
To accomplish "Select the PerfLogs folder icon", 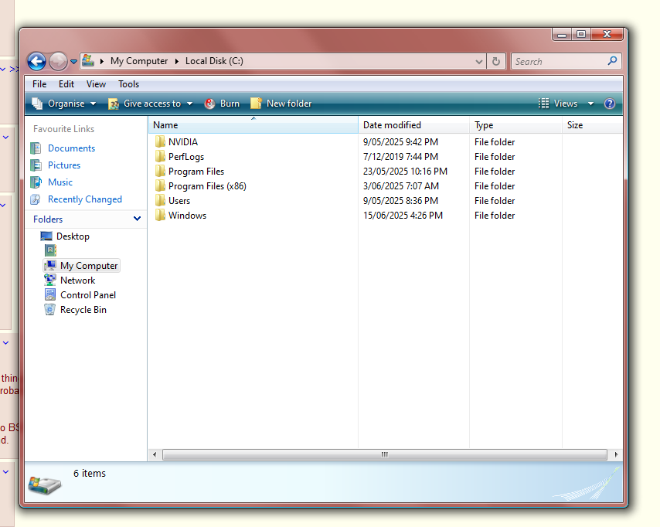I will 160,157.
